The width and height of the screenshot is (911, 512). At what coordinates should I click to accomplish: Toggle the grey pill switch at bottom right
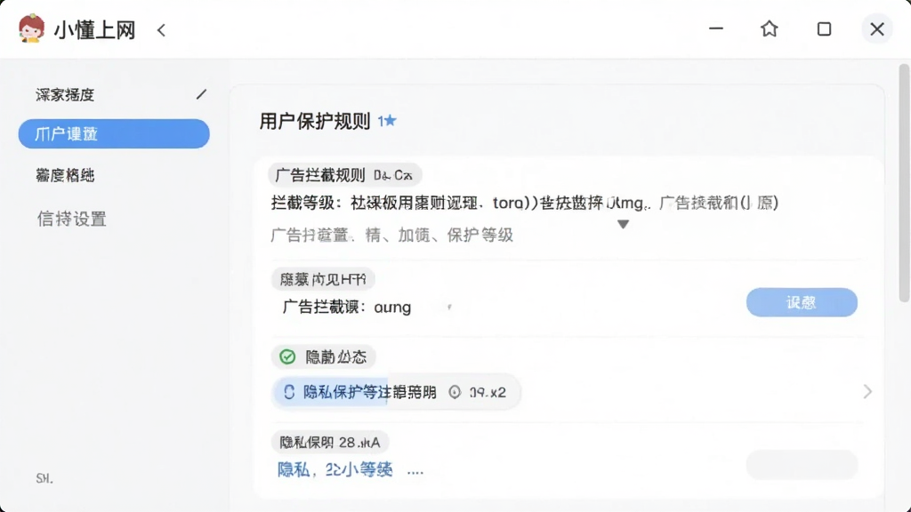point(802,464)
